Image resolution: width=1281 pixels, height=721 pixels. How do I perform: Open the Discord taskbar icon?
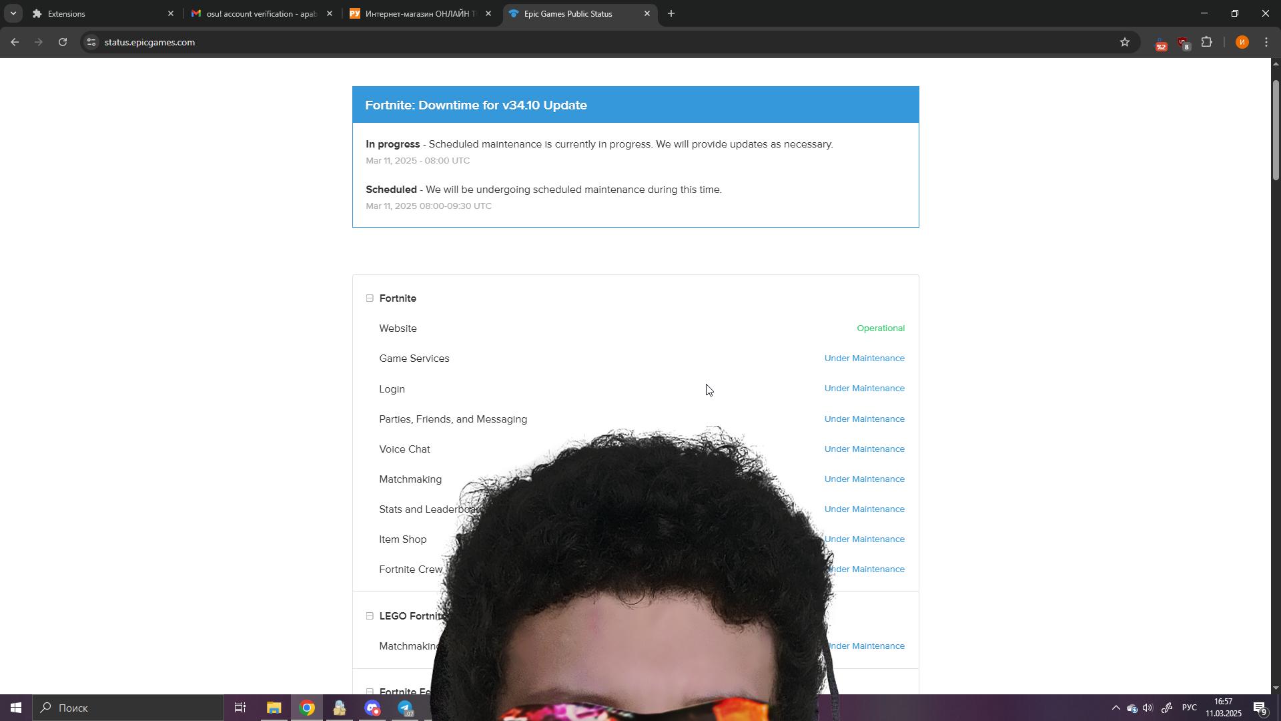(372, 708)
